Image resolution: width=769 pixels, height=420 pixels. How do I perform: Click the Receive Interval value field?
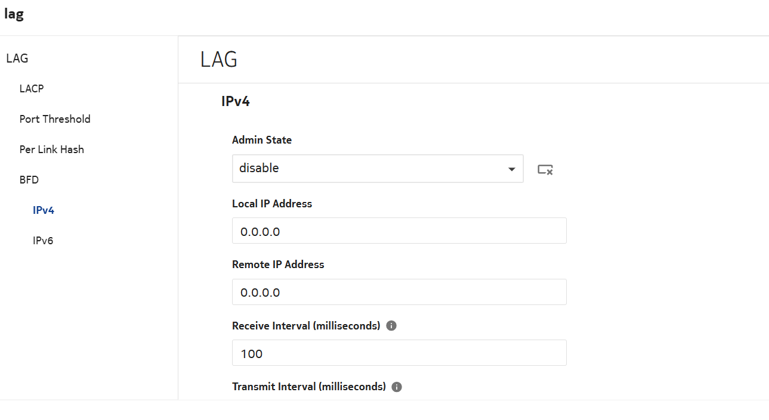pos(399,353)
